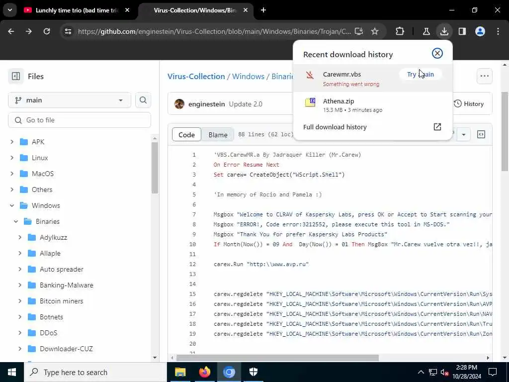Close the Recent download history popup

coord(437,53)
